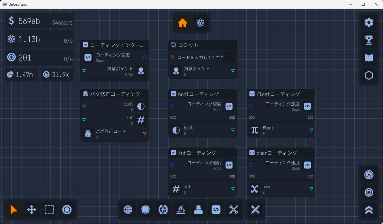Toggle the </> output on intコーディング card

click(x=229, y=165)
